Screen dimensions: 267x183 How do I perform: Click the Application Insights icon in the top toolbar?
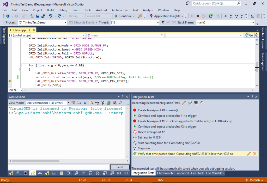151,16
